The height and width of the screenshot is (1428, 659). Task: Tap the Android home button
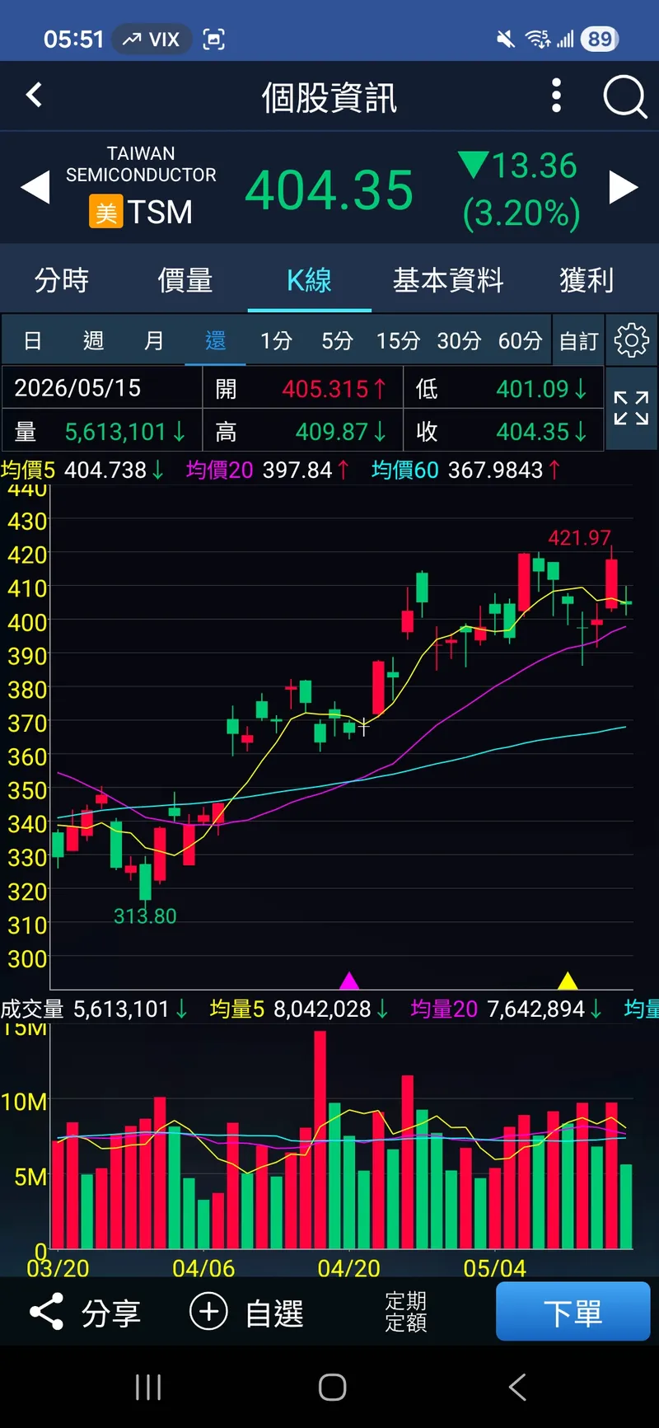click(x=332, y=1387)
